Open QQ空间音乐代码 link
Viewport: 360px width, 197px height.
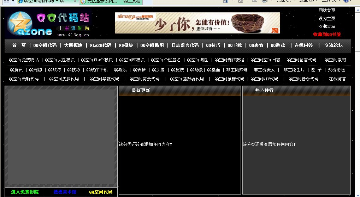pyautogui.click(x=303, y=79)
